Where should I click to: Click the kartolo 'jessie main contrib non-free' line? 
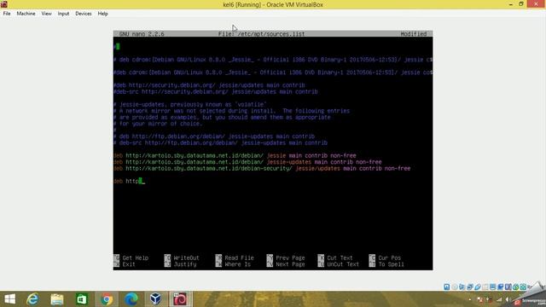tap(235, 155)
